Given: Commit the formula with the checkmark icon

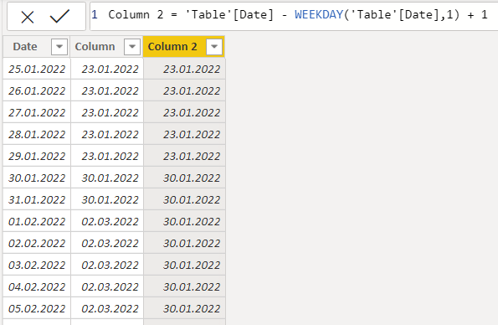Looking at the screenshot, I should coord(59,16).
